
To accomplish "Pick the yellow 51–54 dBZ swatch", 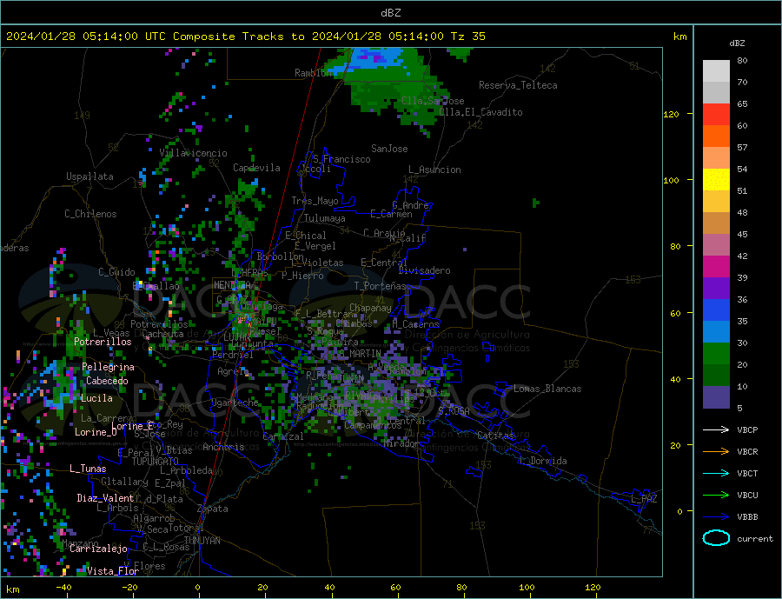I will click(x=716, y=180).
